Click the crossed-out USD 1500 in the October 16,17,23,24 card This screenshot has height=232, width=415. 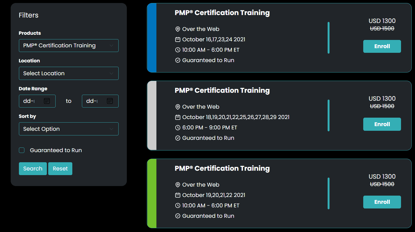[x=382, y=28]
